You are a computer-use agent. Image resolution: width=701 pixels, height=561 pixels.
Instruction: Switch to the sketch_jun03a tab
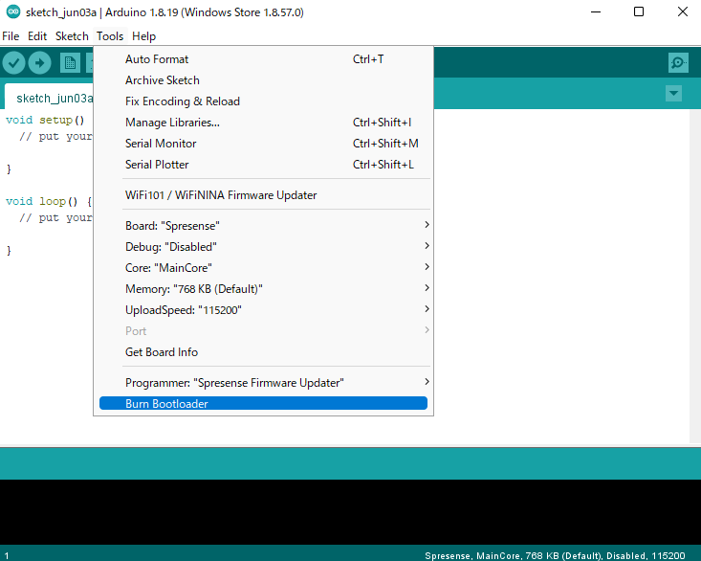(x=49, y=97)
